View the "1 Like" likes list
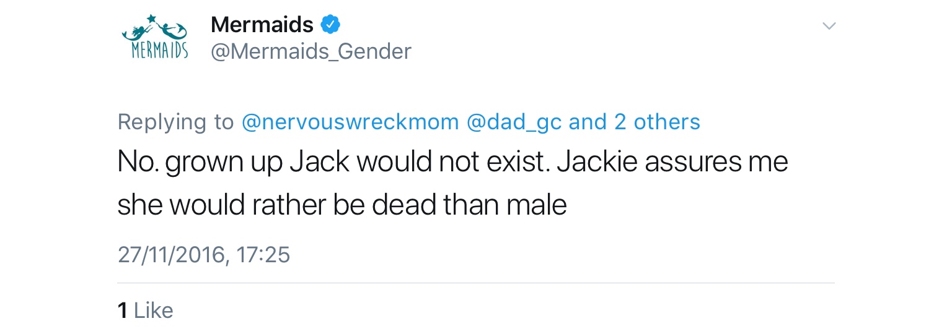This screenshot has width=952, height=334. (146, 310)
